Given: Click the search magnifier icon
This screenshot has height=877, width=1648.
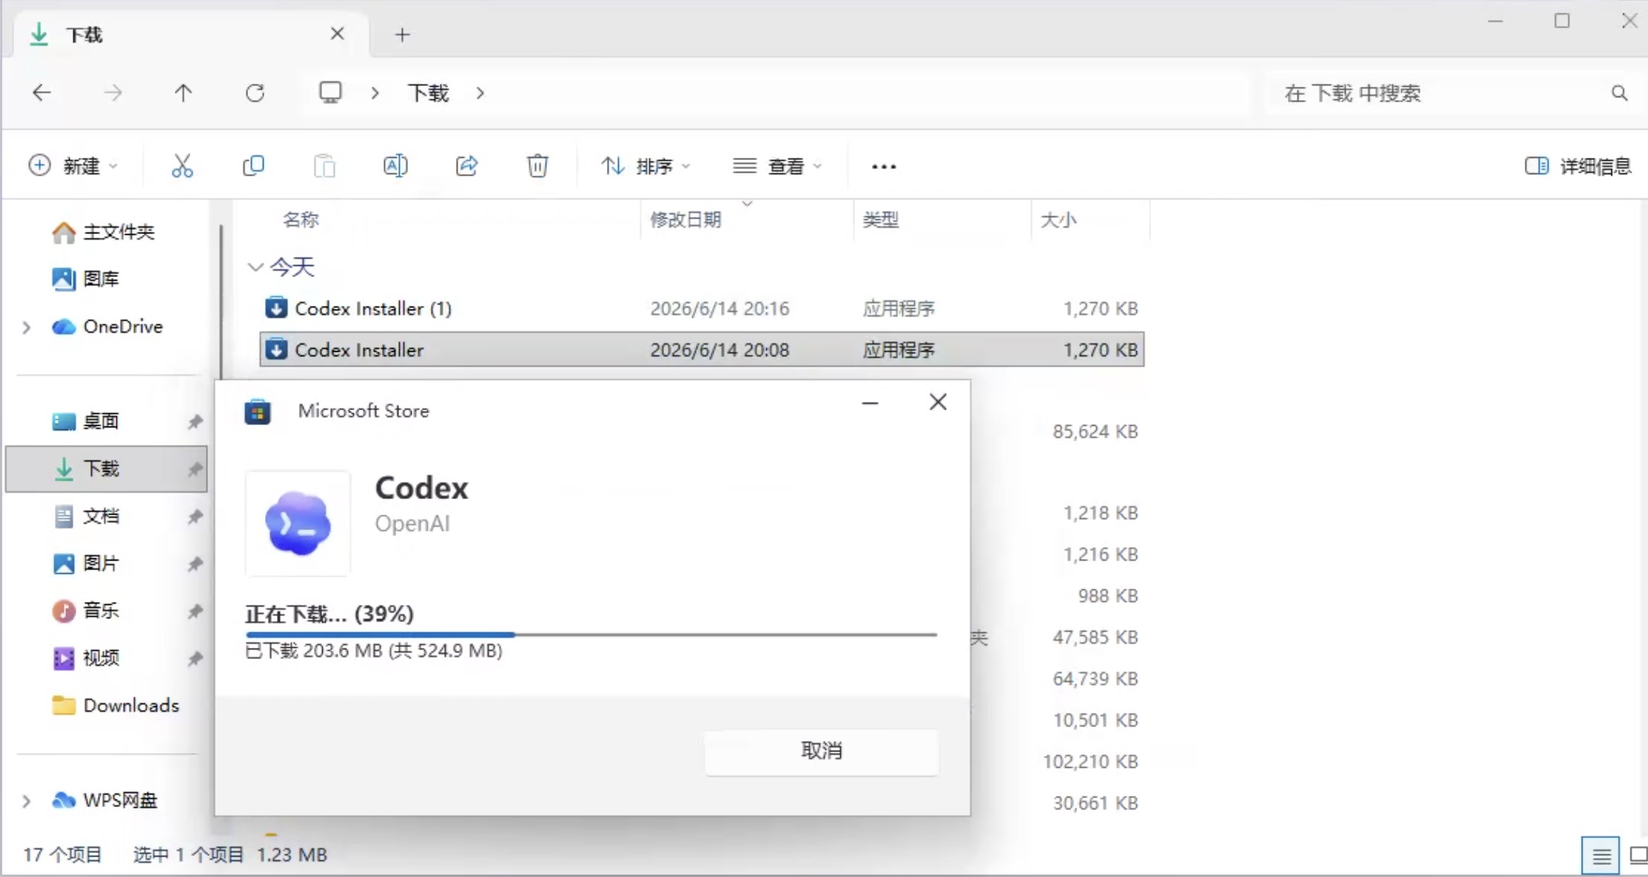Looking at the screenshot, I should [1620, 93].
